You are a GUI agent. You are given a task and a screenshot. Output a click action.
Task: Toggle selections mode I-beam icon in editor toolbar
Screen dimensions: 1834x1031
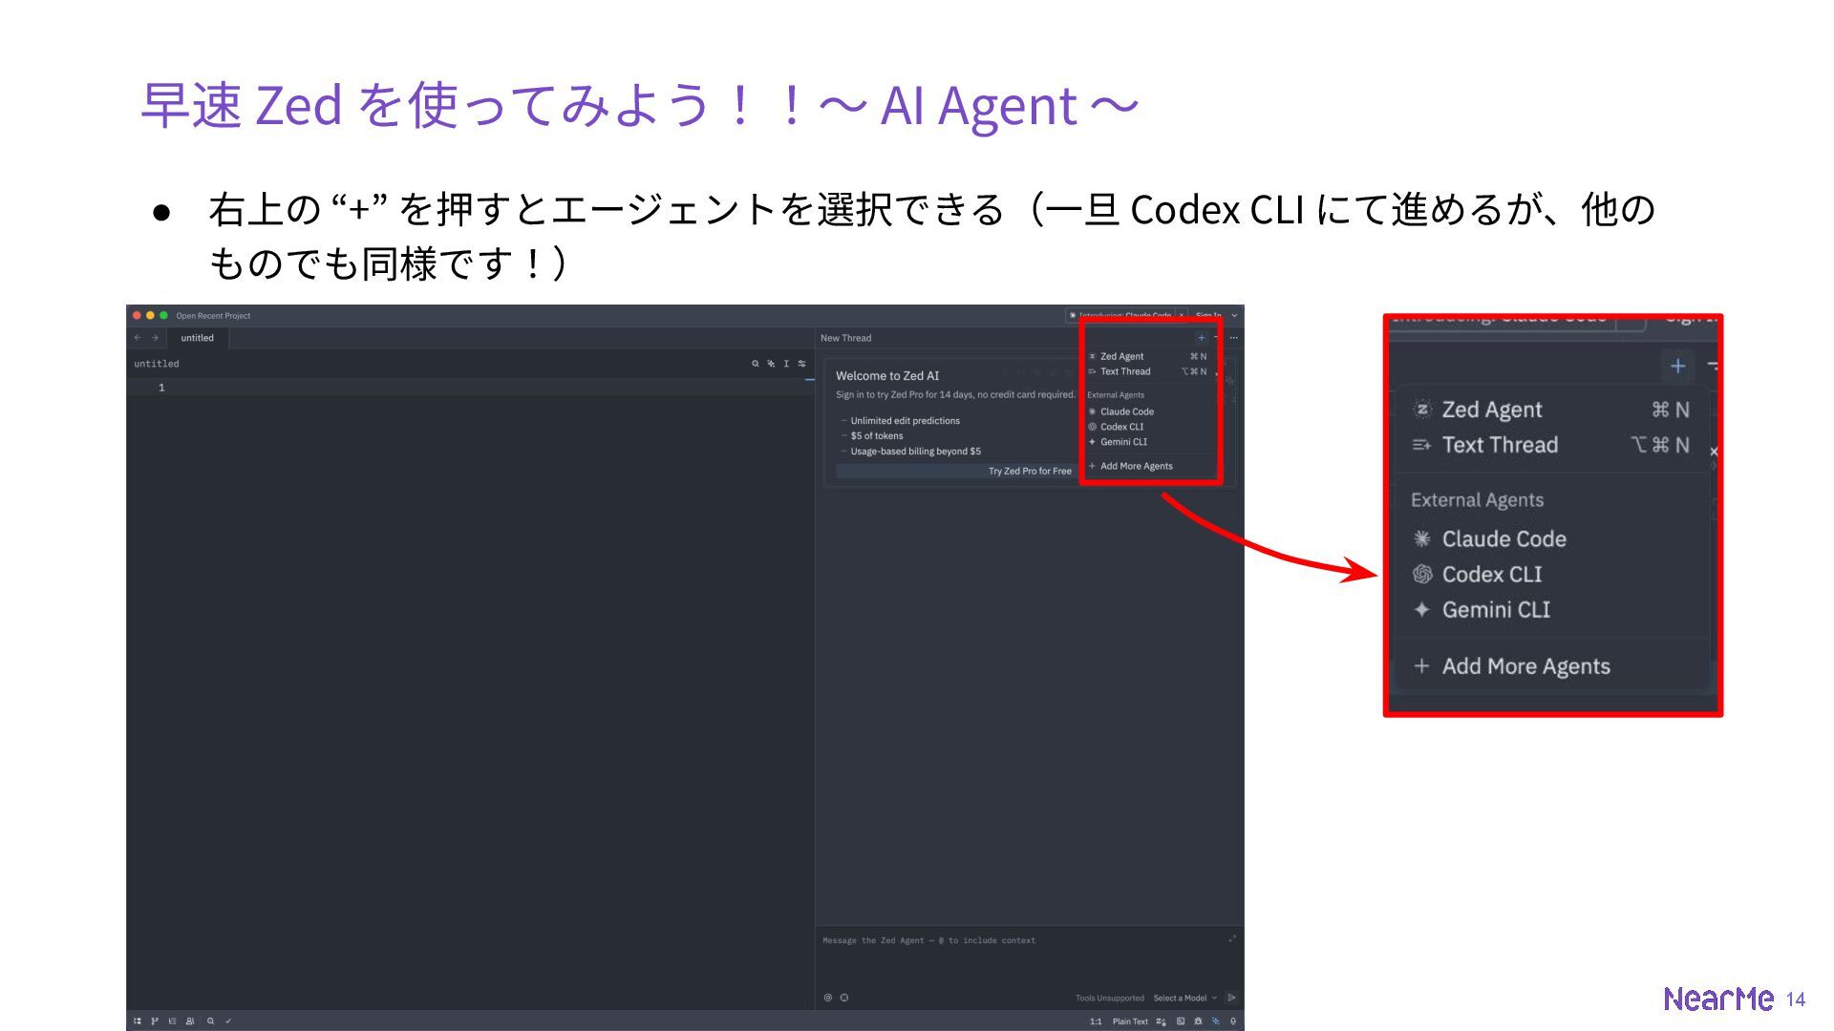point(786,364)
